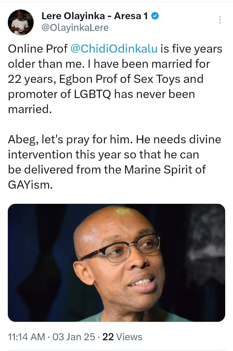
Task: Open the @OlayinkaLere handle
Action: (75, 28)
